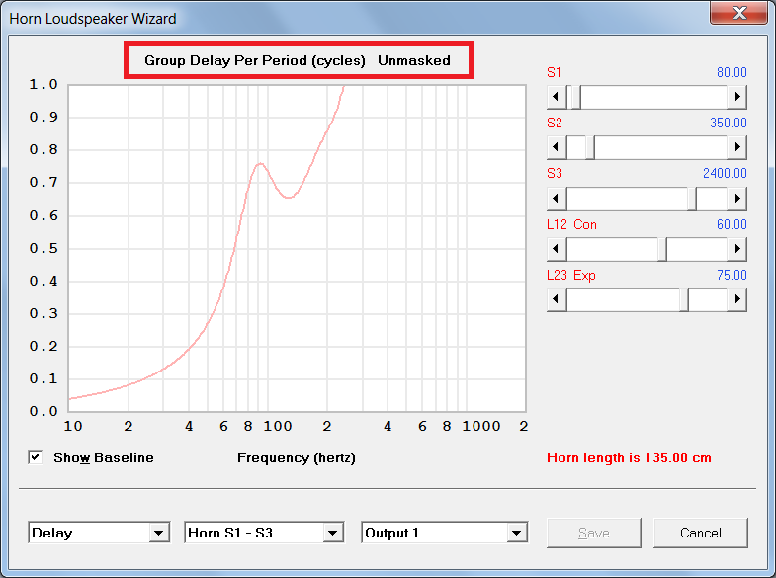Click the S3 value 2400.00
The width and height of the screenshot is (776, 578).
coord(725,174)
